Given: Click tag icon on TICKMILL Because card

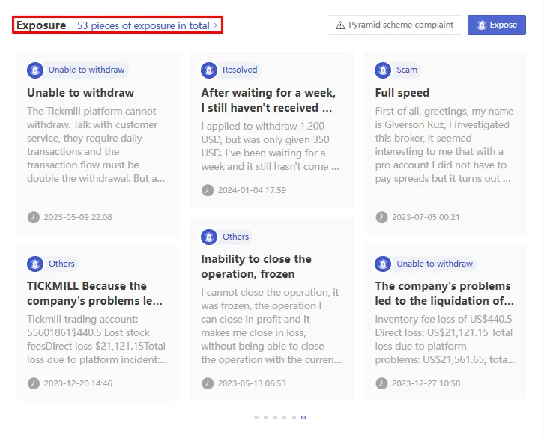Looking at the screenshot, I should click(x=35, y=264).
